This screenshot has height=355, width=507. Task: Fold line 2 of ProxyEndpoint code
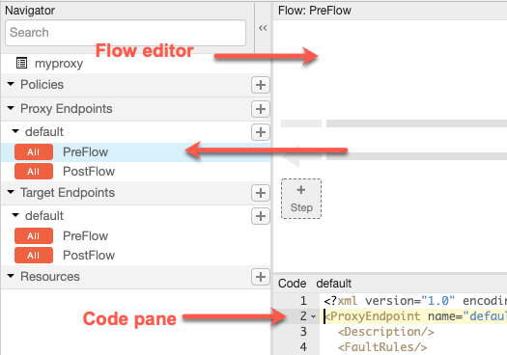click(x=313, y=316)
